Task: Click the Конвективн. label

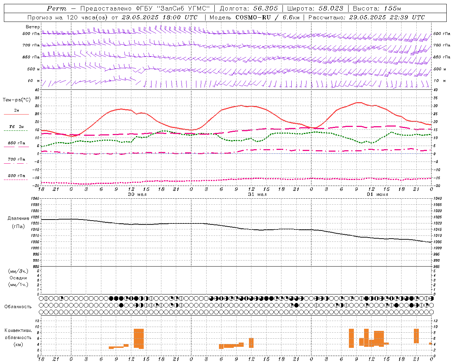Action: [18, 331]
